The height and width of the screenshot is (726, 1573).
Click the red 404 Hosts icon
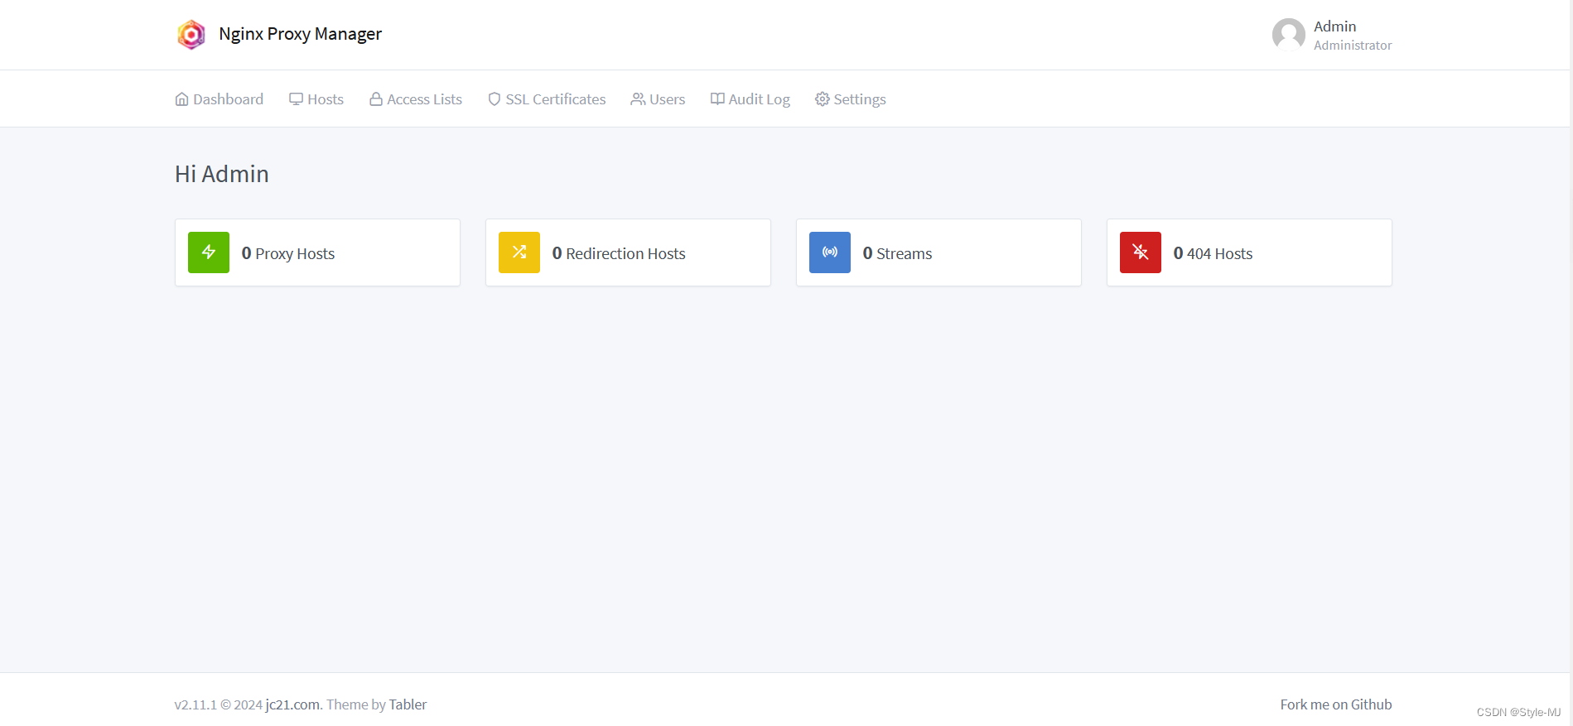pos(1141,252)
